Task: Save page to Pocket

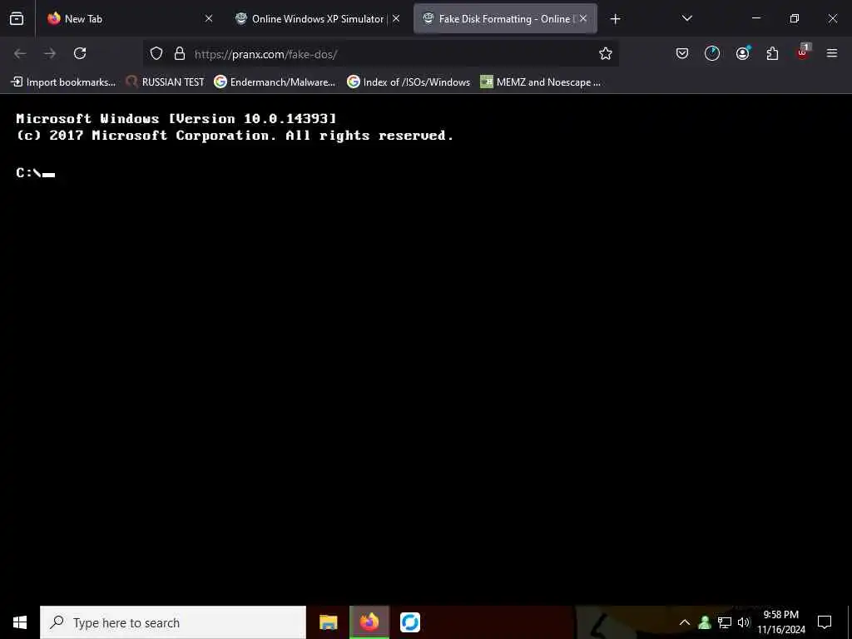Action: tap(682, 53)
